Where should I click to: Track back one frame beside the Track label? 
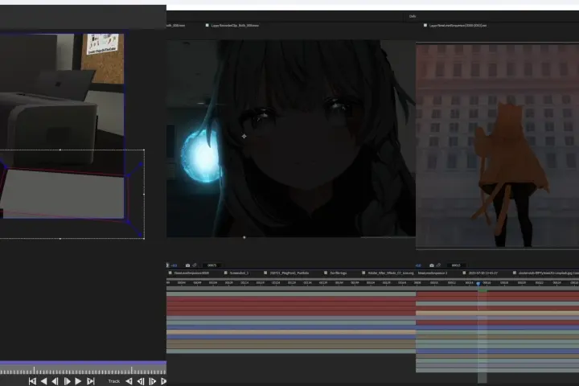point(141,381)
